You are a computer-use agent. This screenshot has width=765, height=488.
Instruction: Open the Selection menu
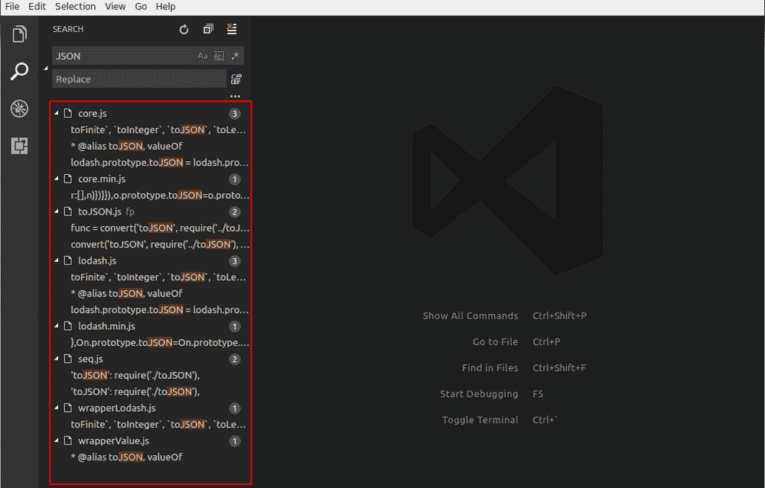click(x=75, y=6)
